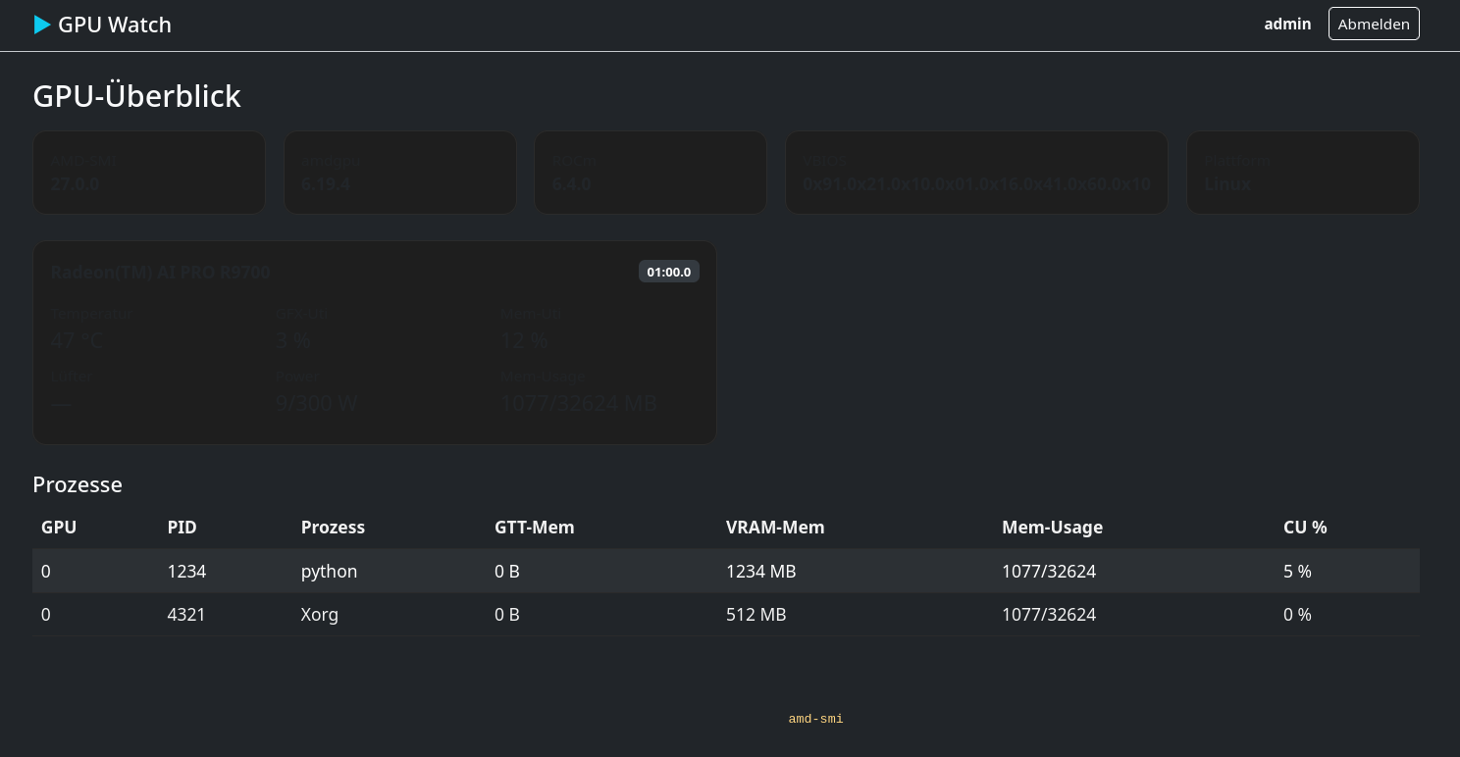The image size is (1460, 757).
Task: Click the amd-smi footer label
Action: pos(816,719)
